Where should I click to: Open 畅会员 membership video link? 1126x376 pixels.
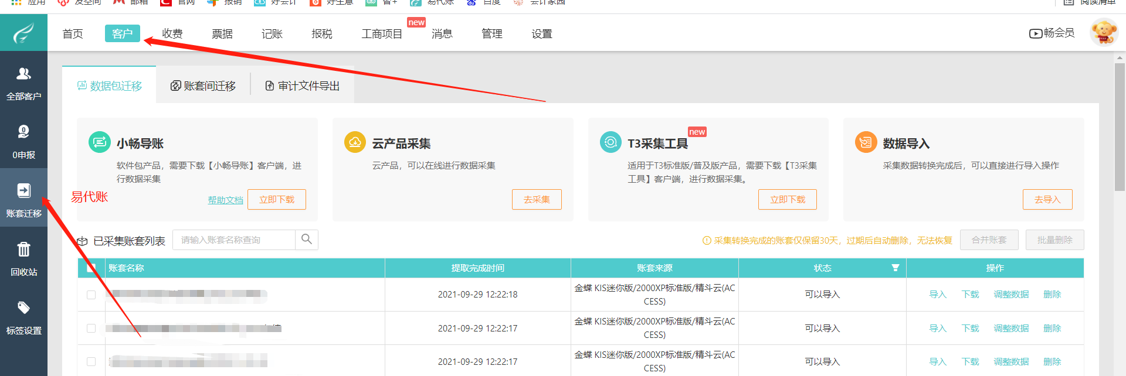[x=1052, y=33]
